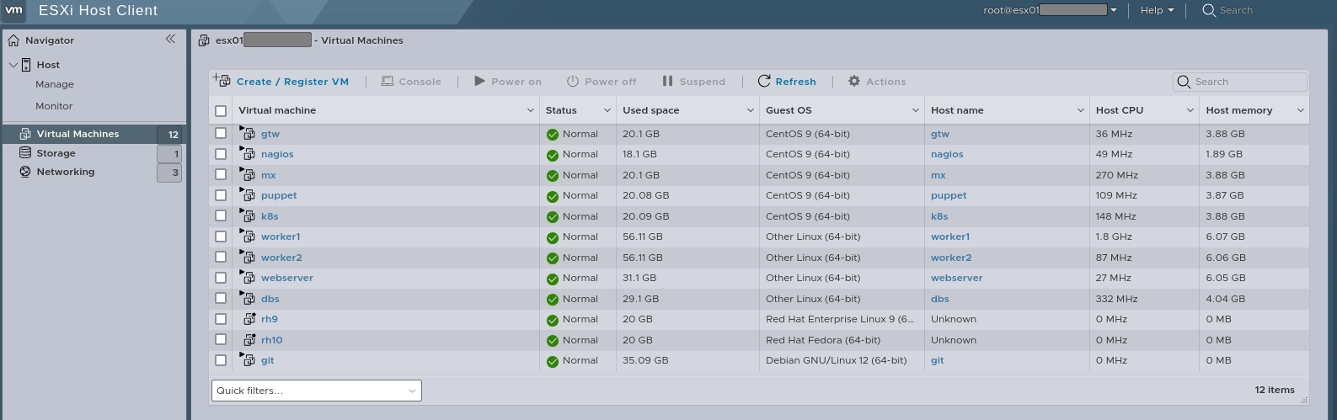The height and width of the screenshot is (420, 1337).
Task: Open the puppet virtual machine link
Action: pyautogui.click(x=279, y=195)
